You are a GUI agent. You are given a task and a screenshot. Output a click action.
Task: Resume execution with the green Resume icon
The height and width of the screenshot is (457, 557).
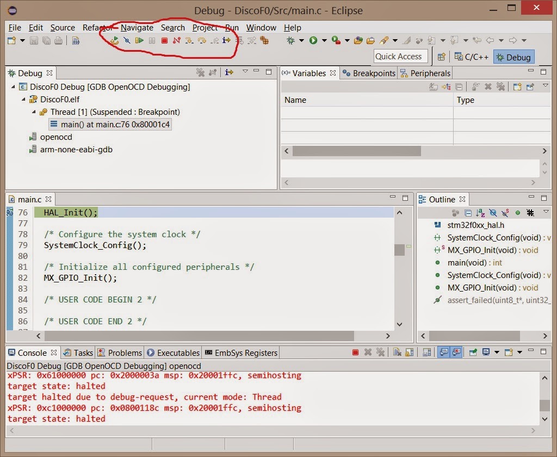point(139,40)
